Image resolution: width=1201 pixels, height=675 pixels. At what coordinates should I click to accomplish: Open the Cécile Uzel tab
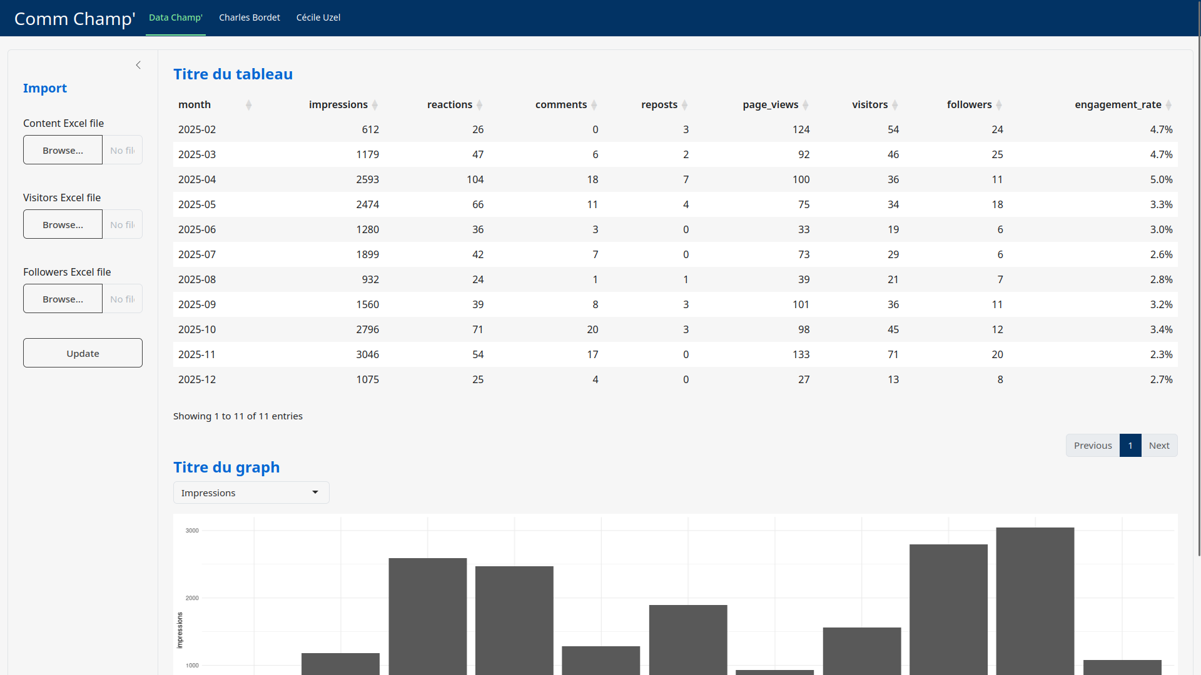pos(318,17)
